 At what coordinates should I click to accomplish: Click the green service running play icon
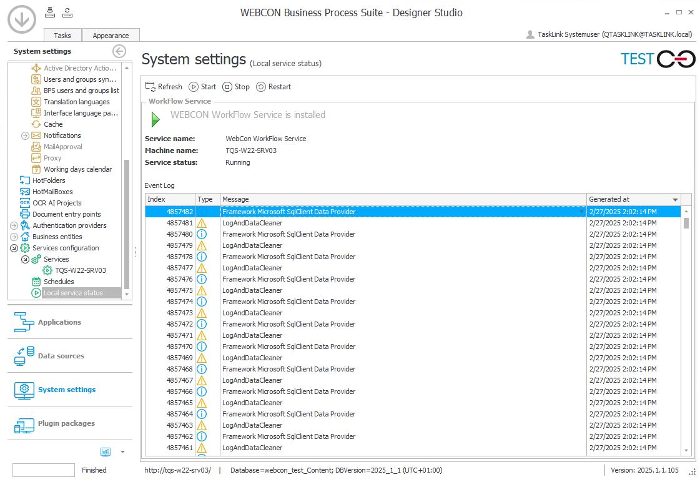coord(155,120)
